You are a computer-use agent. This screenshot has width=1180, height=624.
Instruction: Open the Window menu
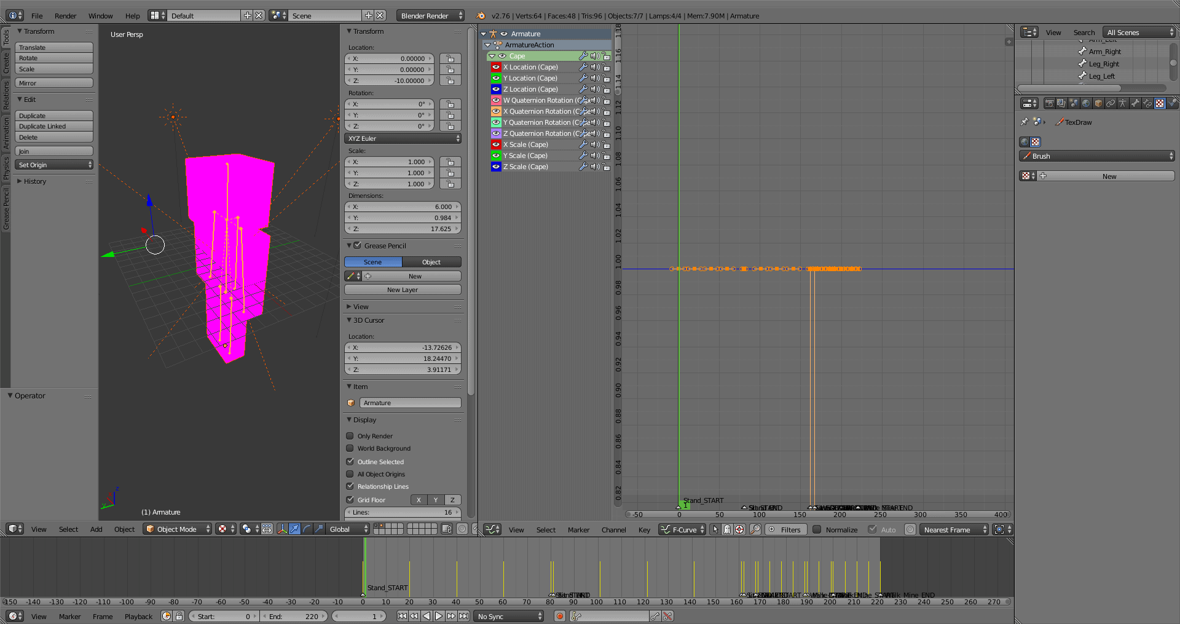point(100,16)
